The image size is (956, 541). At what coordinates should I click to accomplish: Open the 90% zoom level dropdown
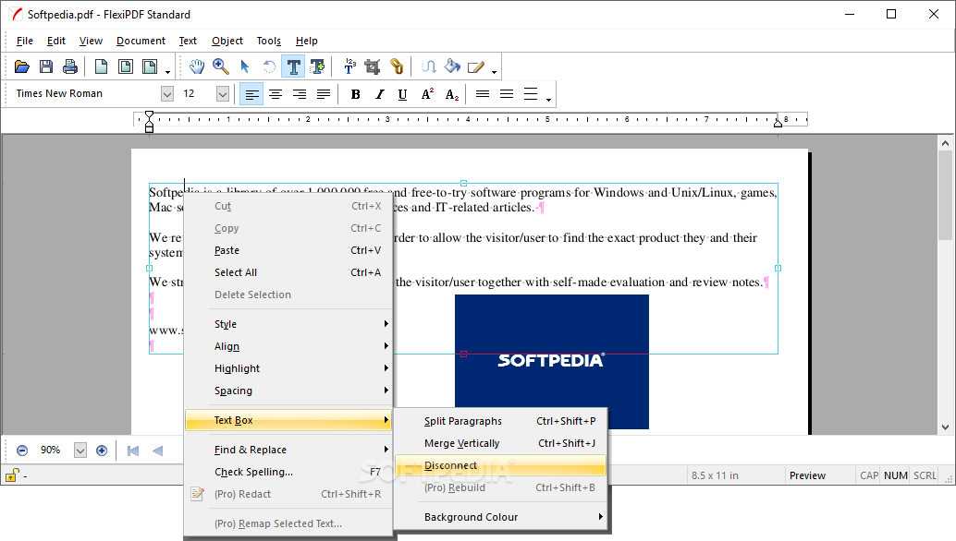click(80, 451)
